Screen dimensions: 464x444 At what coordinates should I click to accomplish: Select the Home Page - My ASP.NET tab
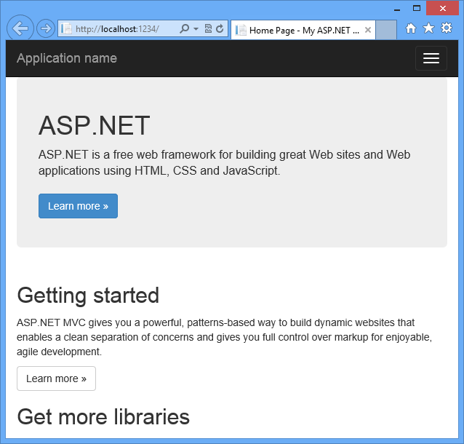[303, 30]
